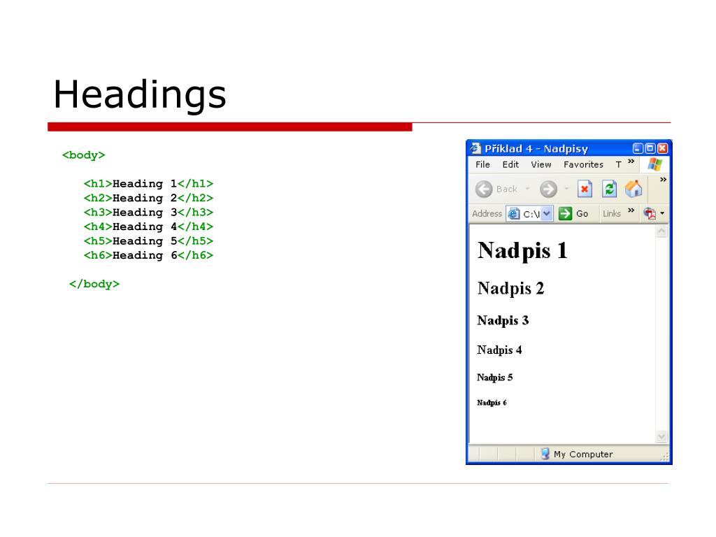Click My Computer icon in status bar
This screenshot has width=716, height=537.
[x=545, y=453]
